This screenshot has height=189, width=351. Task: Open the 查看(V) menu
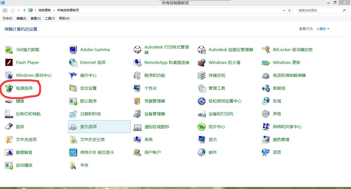[35, 18]
